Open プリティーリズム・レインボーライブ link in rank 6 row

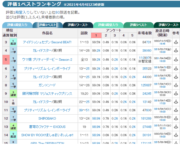point(47,69)
